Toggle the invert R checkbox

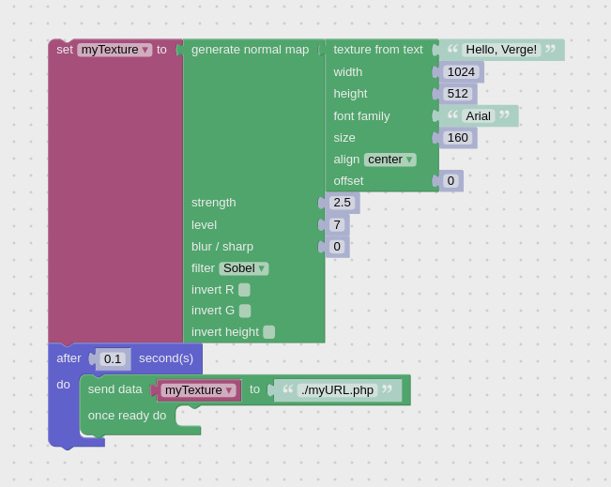coord(244,290)
